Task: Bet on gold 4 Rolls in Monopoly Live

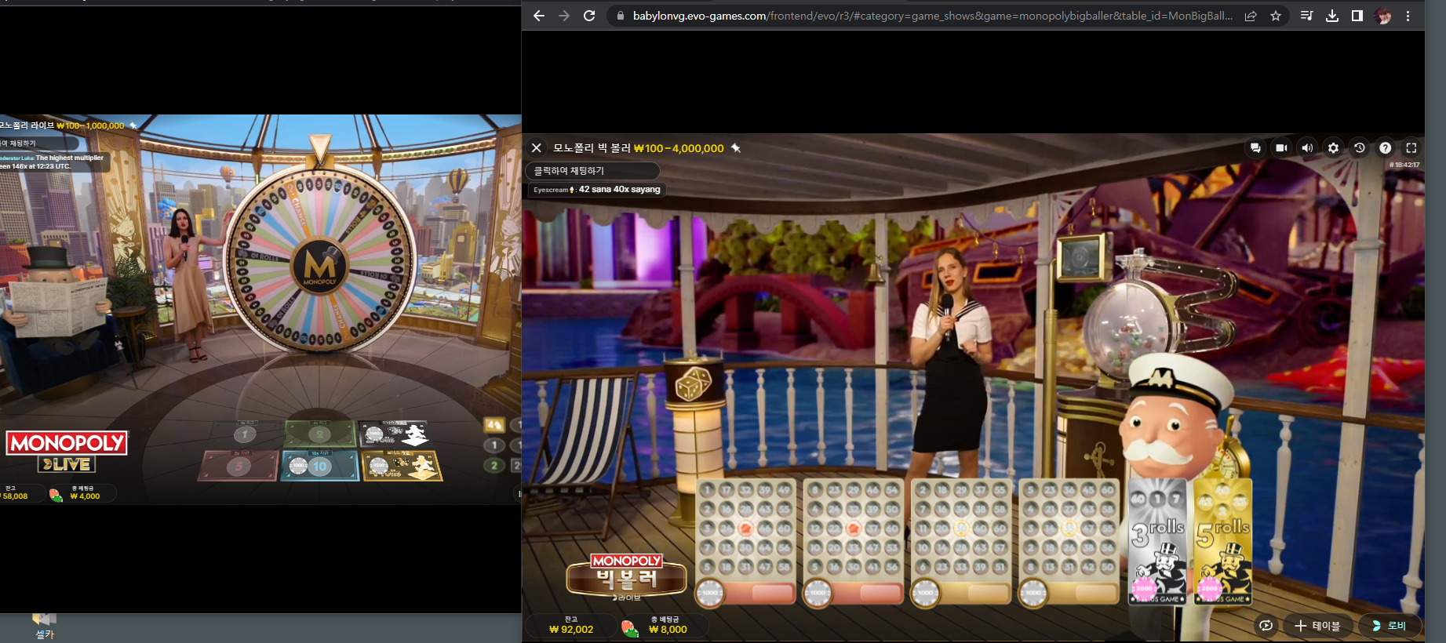Action: [402, 466]
